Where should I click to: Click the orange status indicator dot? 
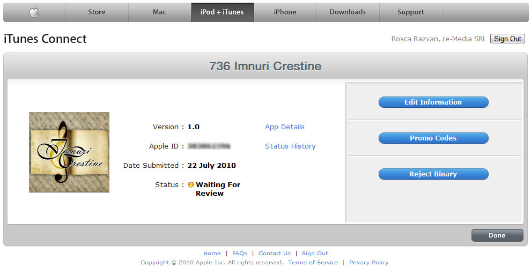pos(191,185)
